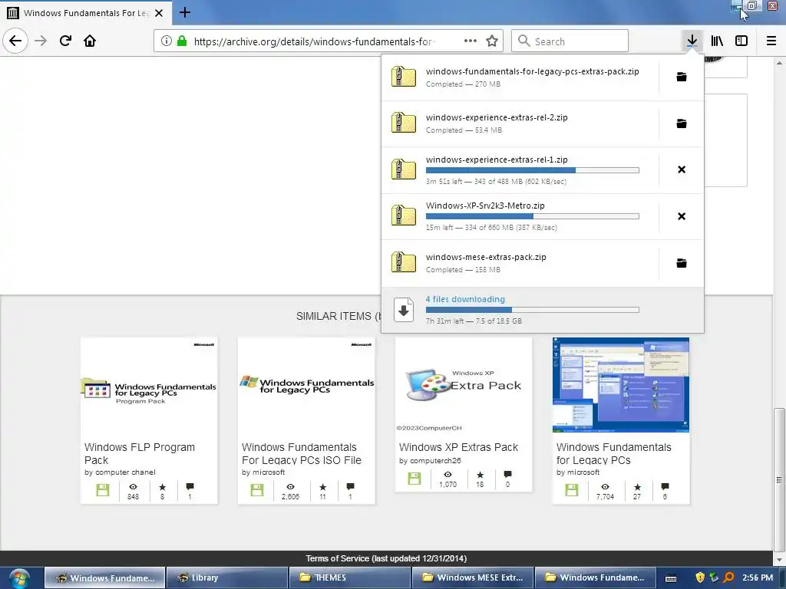Open Windows FLP Program Pack thumbnail
The height and width of the screenshot is (589, 786).
(150, 385)
